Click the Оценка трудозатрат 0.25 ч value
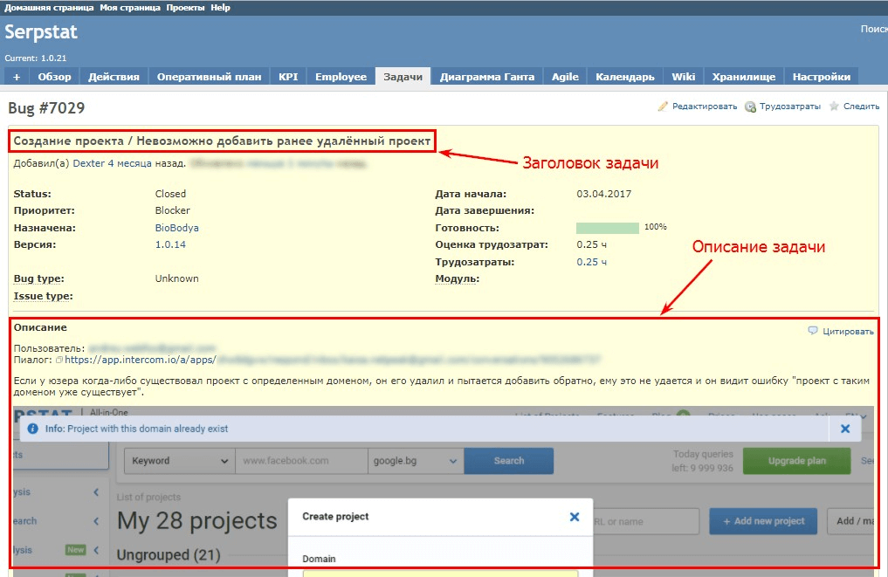This screenshot has height=577, width=888. (591, 244)
